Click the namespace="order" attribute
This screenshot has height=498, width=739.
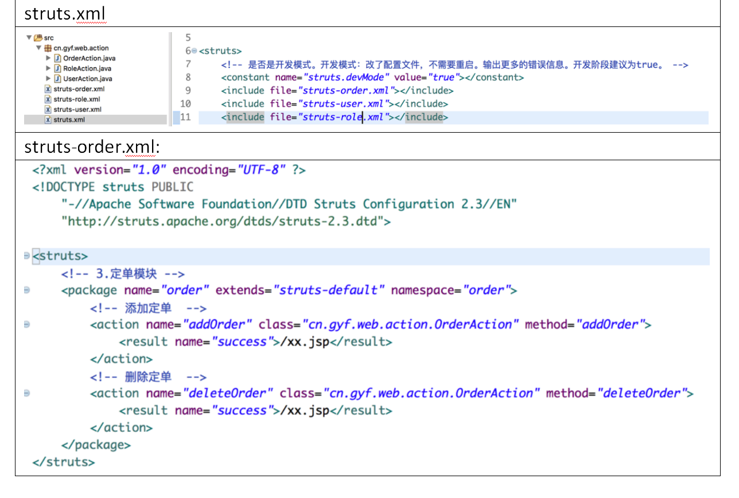450,291
